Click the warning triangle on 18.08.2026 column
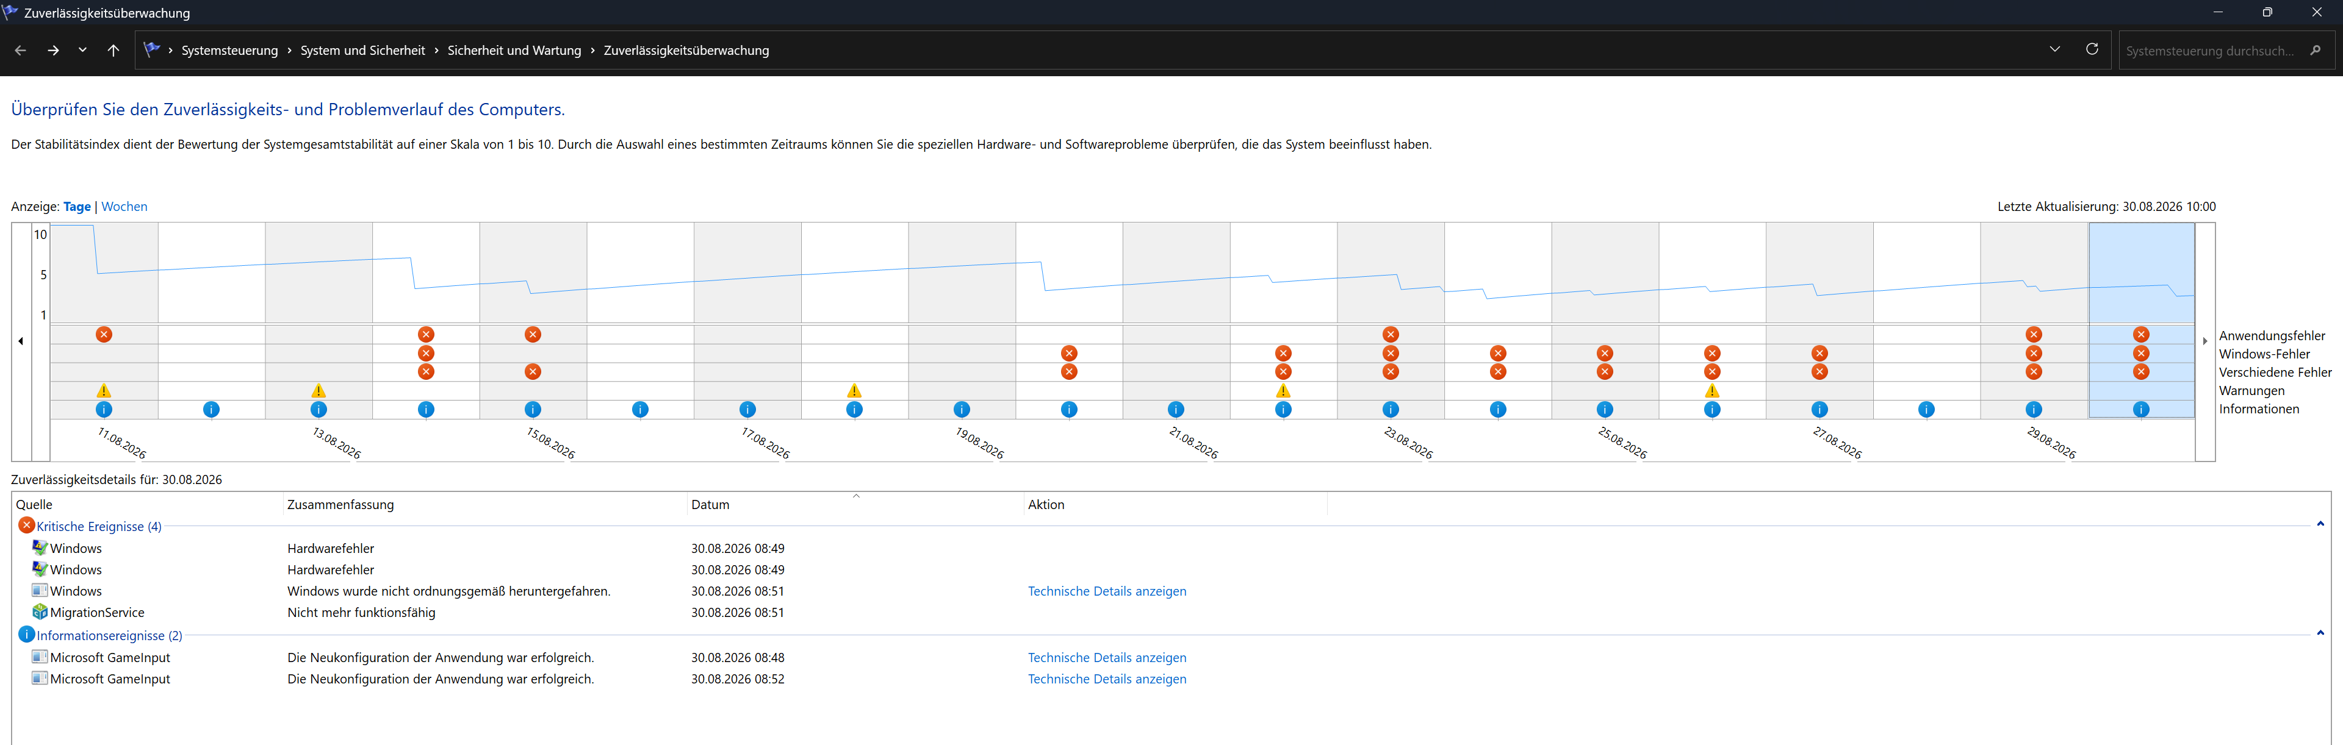Viewport: 2343px width, 745px height. [854, 391]
